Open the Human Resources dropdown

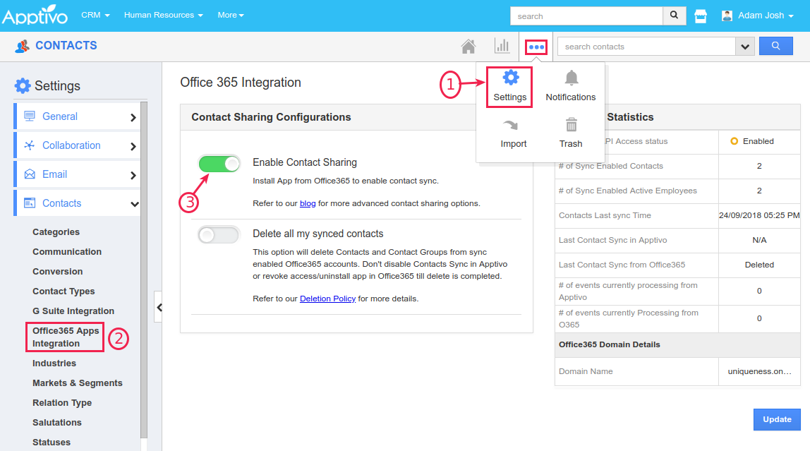coord(163,15)
